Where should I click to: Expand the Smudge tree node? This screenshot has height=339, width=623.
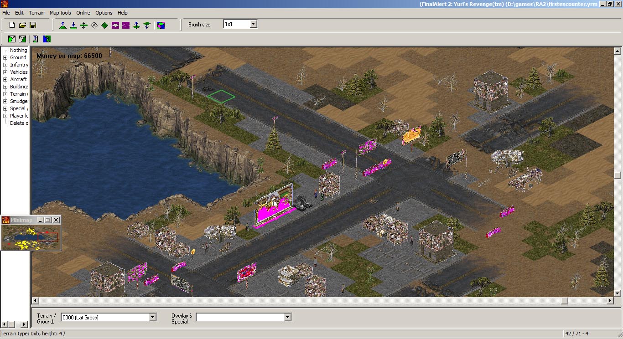pyautogui.click(x=5, y=102)
